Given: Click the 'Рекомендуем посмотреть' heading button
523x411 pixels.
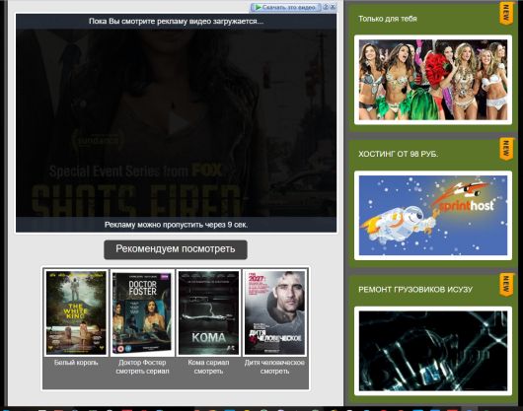Looking at the screenshot, I should tap(176, 249).
